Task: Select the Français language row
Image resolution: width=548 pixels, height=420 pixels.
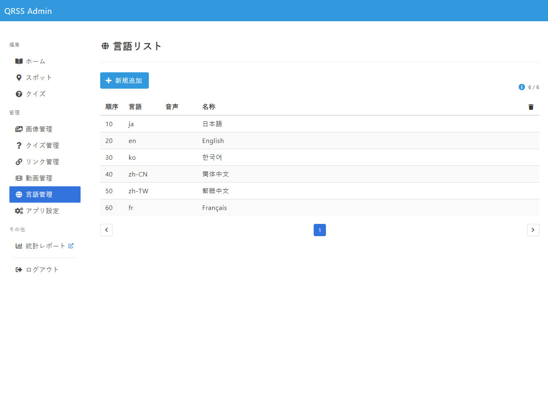Action: click(214, 208)
